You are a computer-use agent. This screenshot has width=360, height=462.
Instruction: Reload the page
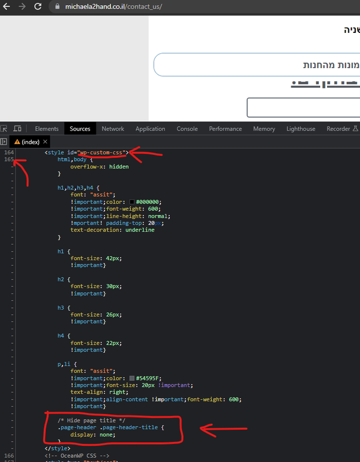(38, 6)
